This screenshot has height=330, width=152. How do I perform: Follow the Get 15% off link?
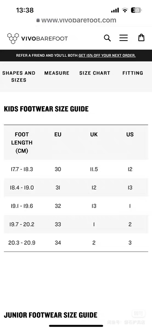tap(107, 55)
